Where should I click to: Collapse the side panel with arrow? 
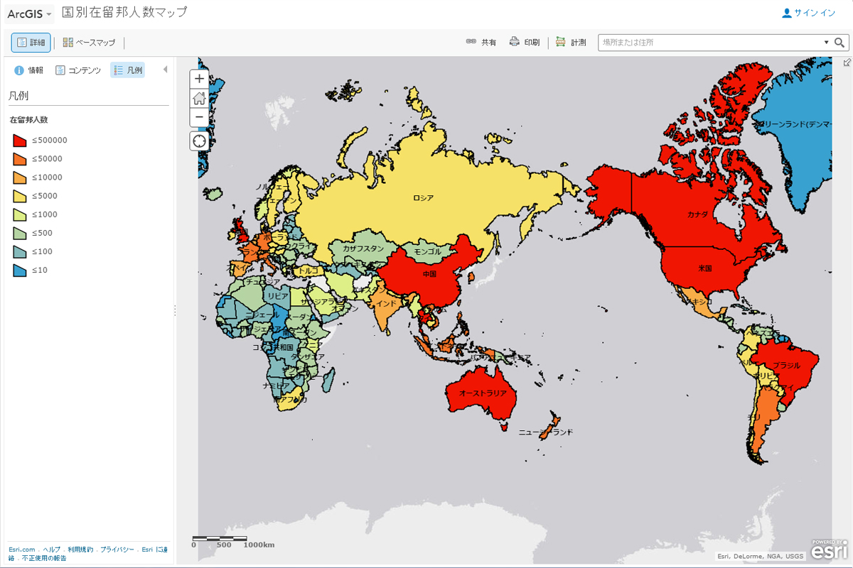pos(165,70)
